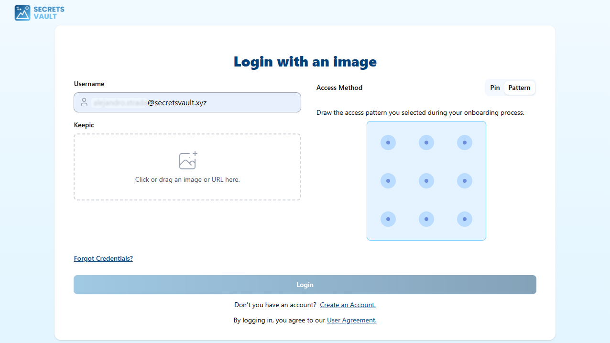The image size is (610, 343).
Task: Select the center pattern dot
Action: tap(426, 181)
